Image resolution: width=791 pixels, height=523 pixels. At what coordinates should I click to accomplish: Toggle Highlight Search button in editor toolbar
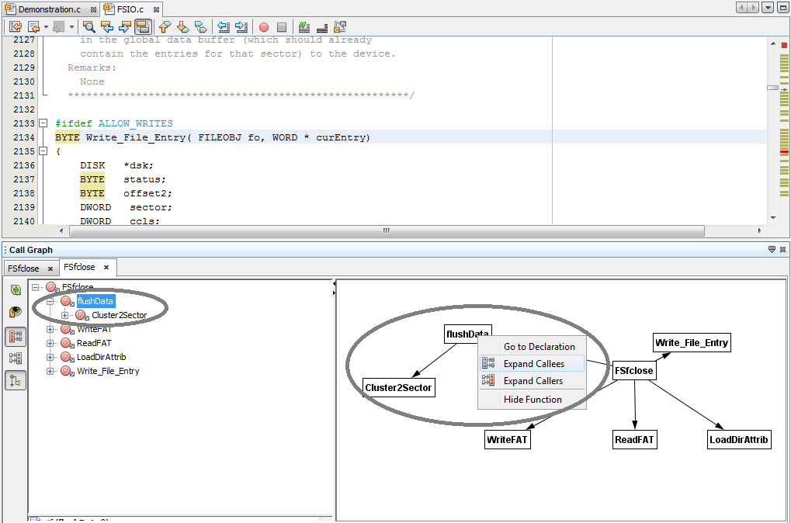click(143, 26)
